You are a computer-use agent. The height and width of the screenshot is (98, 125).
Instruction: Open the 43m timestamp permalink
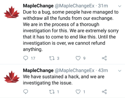(x=103, y=70)
